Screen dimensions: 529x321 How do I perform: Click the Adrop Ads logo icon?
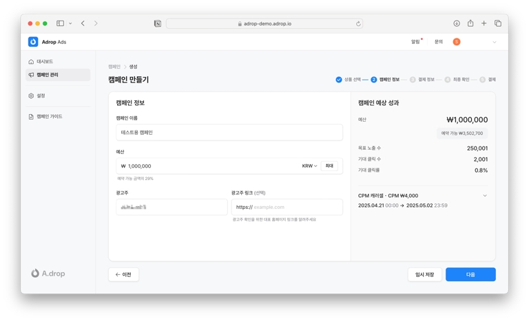tap(33, 42)
